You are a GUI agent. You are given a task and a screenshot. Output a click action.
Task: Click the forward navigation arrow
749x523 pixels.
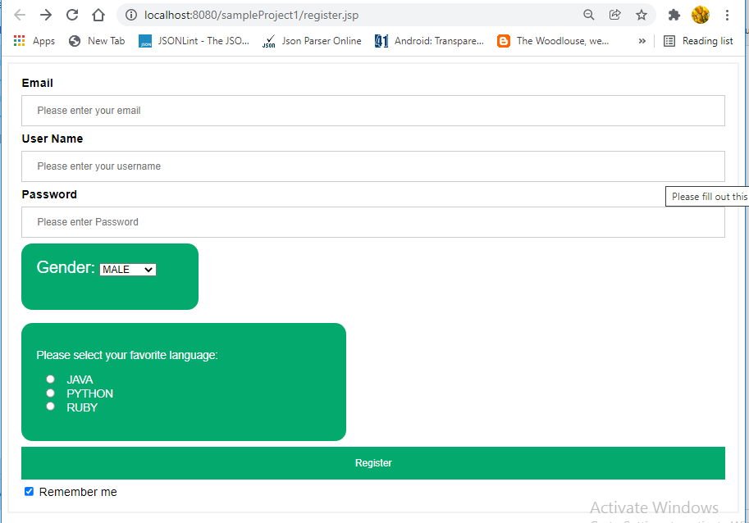[x=46, y=15]
